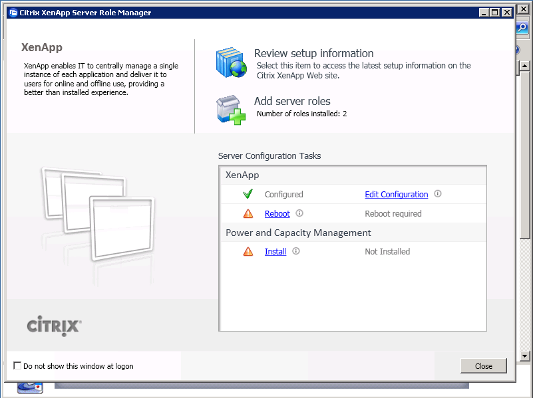Maximize the Server Role Manager window
Screen dimensions: 533x398
tap(495, 13)
